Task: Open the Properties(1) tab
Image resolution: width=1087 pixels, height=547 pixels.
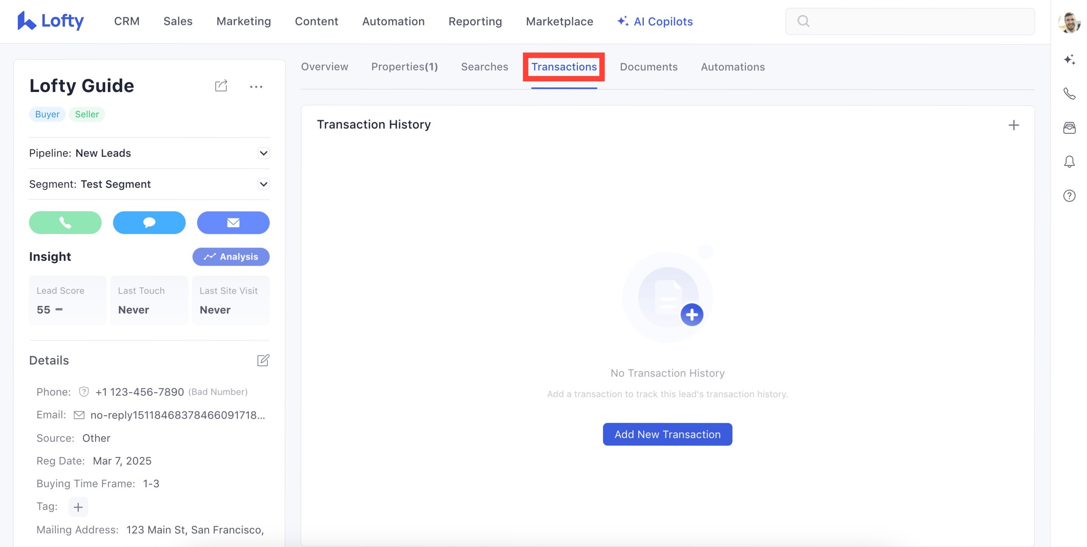Action: tap(404, 67)
